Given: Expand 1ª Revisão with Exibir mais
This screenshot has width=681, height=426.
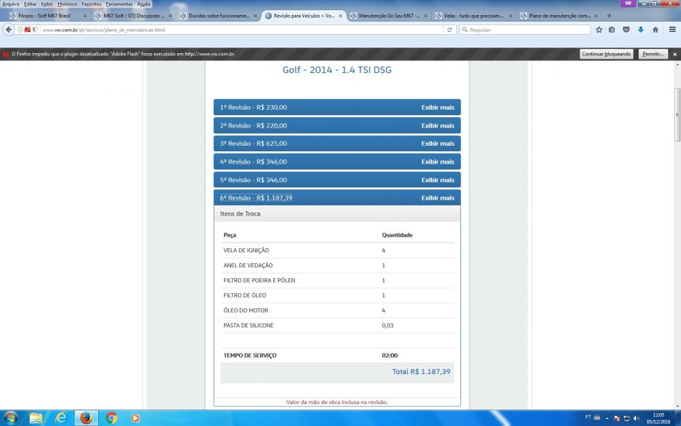Looking at the screenshot, I should pos(437,108).
